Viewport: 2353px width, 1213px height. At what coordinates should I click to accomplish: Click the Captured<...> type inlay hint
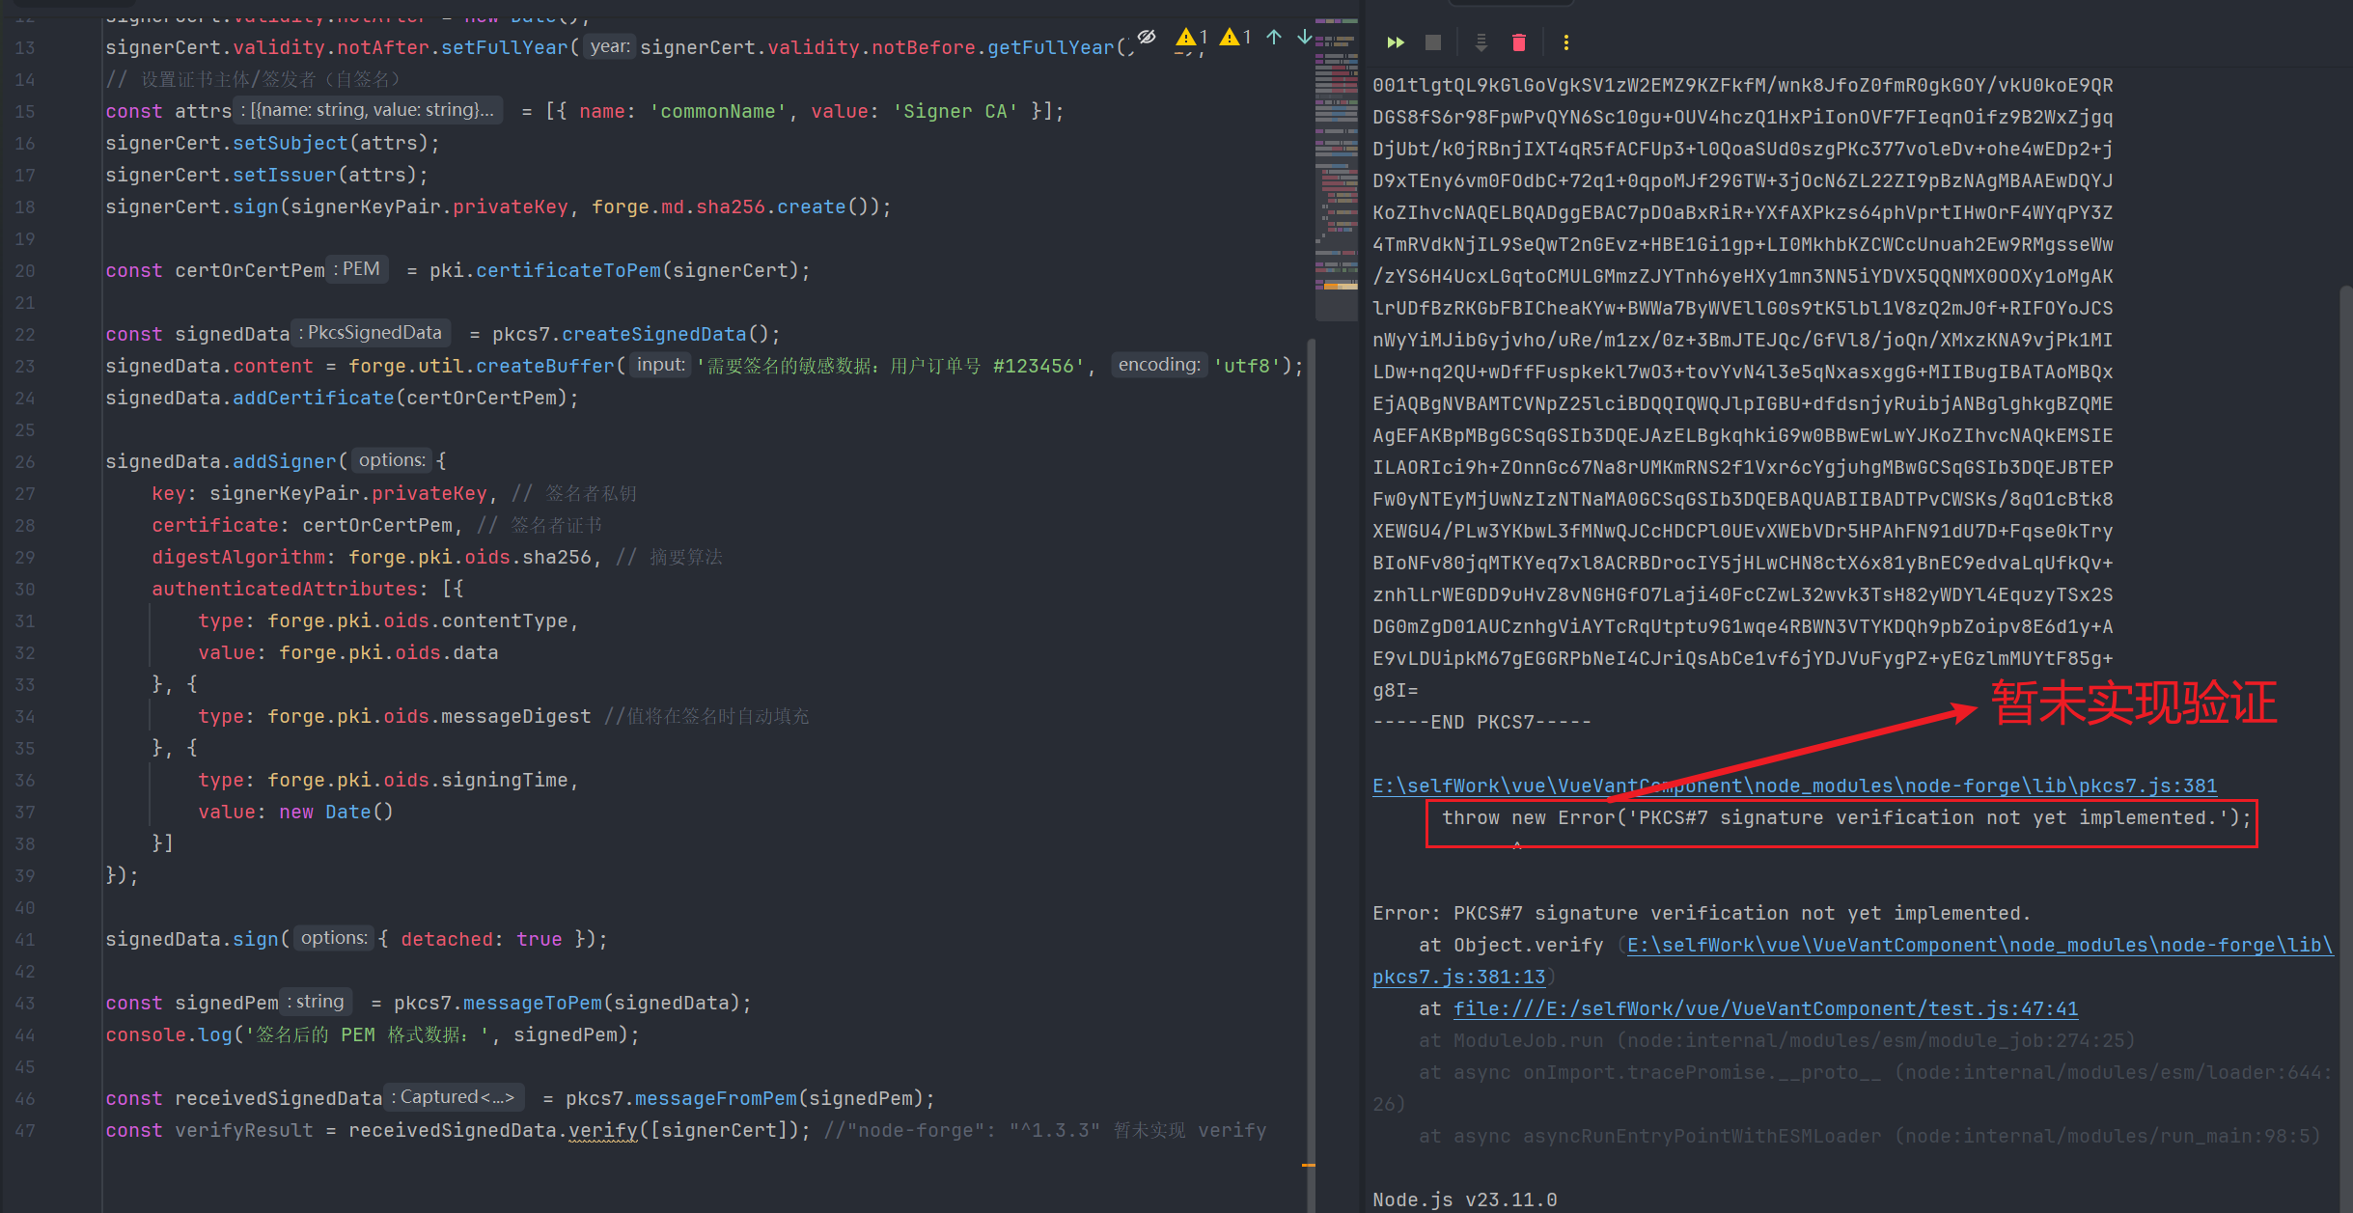click(455, 1097)
